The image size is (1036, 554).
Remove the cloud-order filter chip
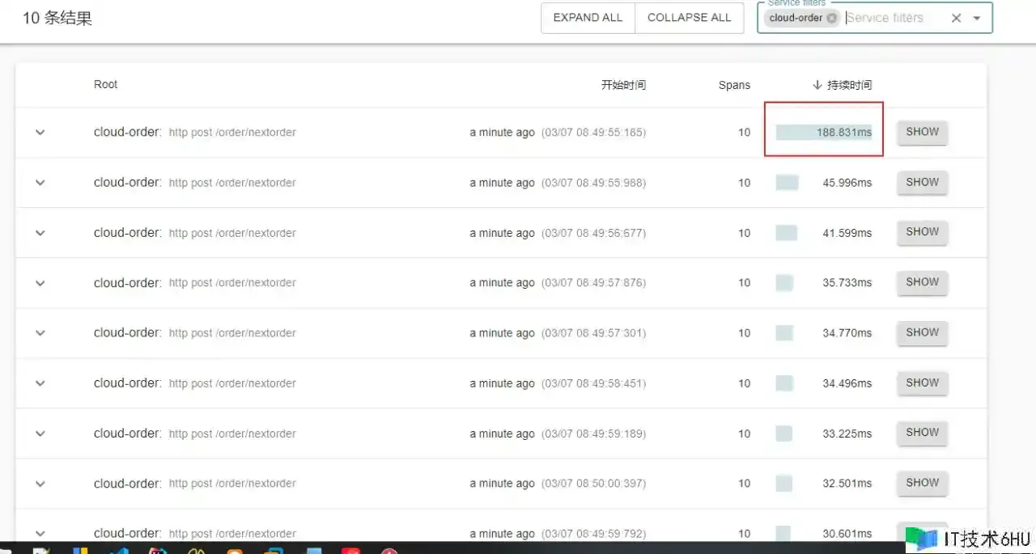[831, 18]
